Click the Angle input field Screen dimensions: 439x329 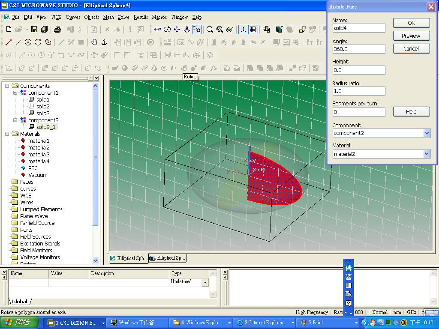coord(359,49)
